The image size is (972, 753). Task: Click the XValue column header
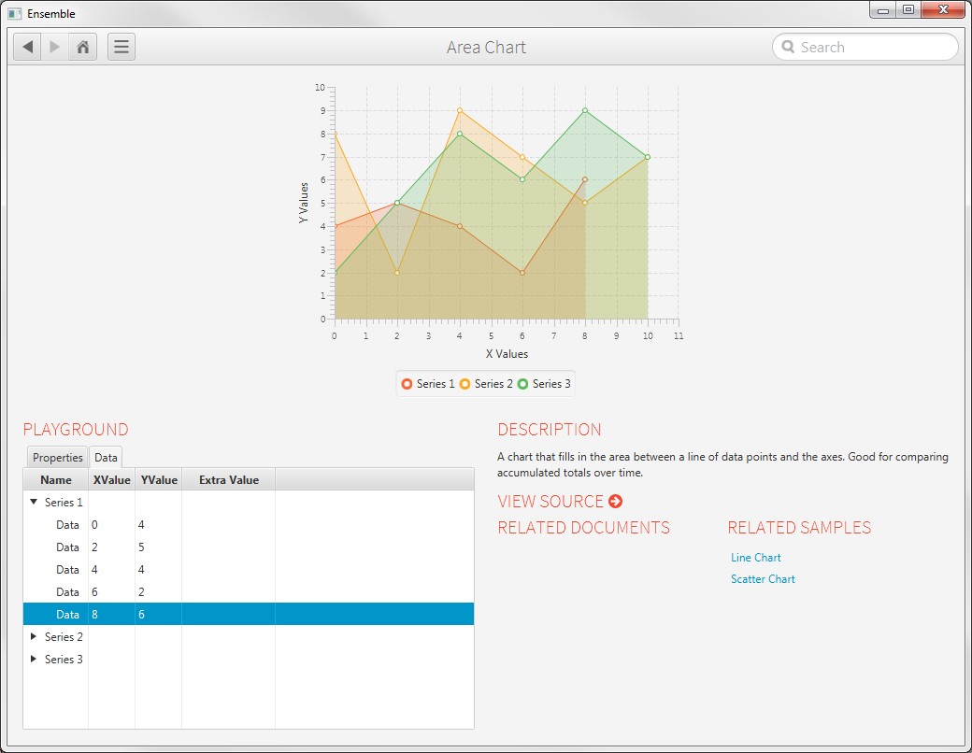point(111,479)
